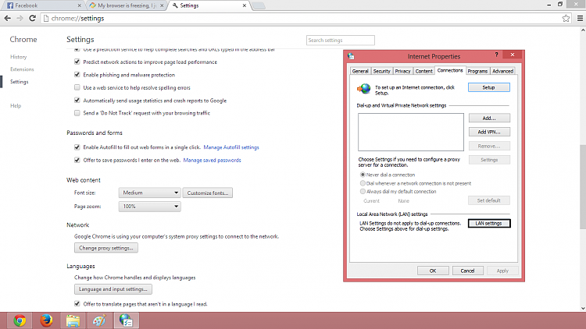The image size is (586, 329).
Task: Confirm with the OK button
Action: 433,271
